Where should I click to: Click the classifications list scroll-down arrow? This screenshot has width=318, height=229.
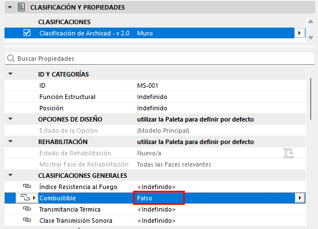click(x=311, y=38)
